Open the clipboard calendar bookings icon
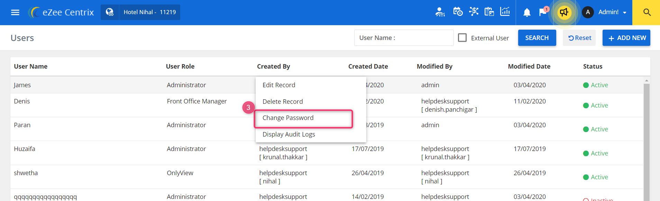The width and height of the screenshot is (660, 201). 489,12
